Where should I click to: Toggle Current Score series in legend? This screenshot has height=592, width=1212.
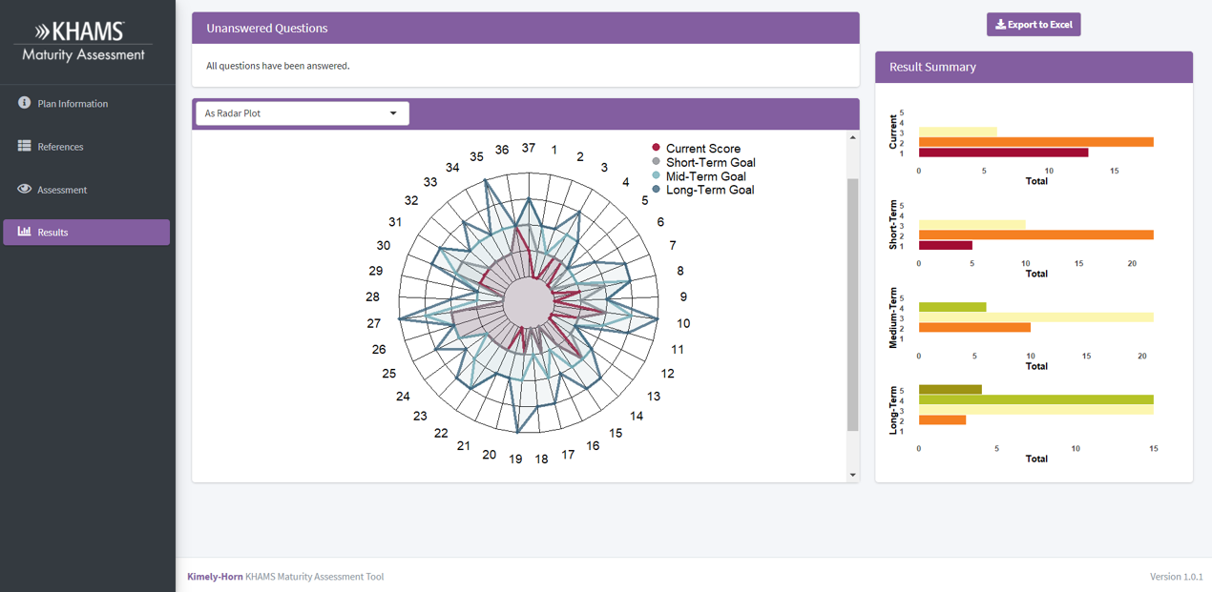[702, 149]
